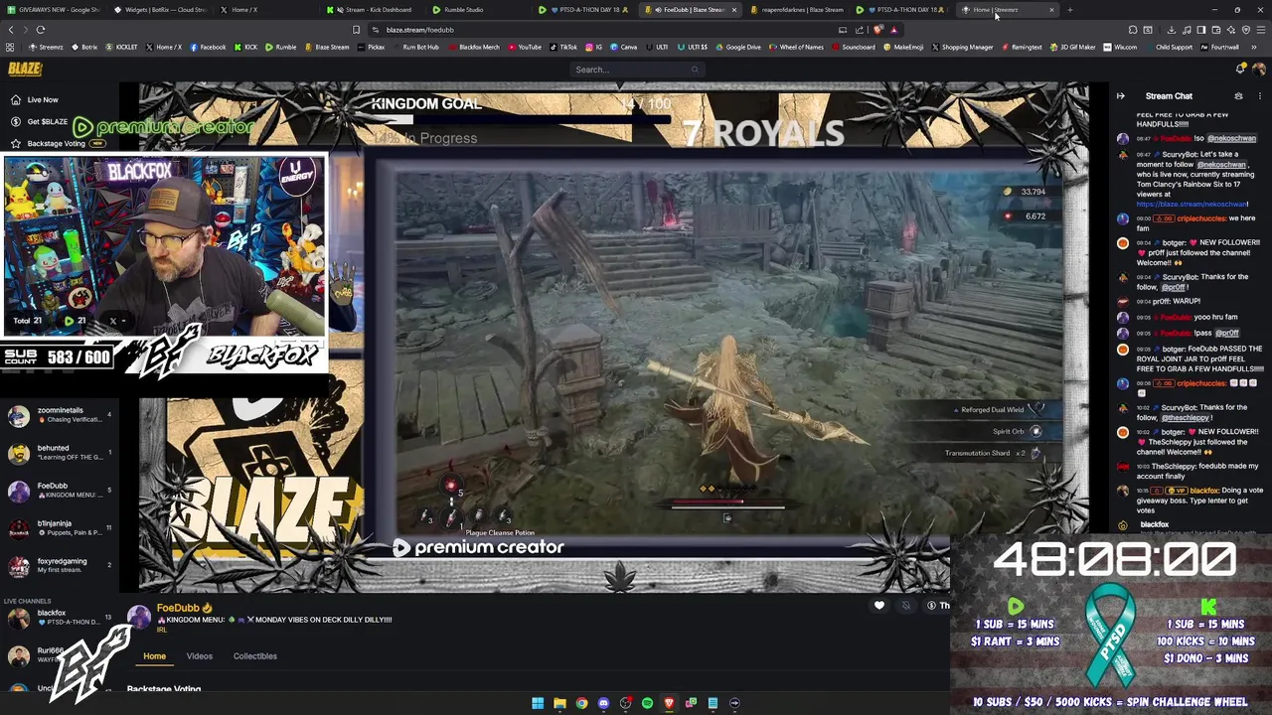Click the blaze.stream/nekoschwan chat link
The width and height of the screenshot is (1272, 715).
[x=1192, y=204]
